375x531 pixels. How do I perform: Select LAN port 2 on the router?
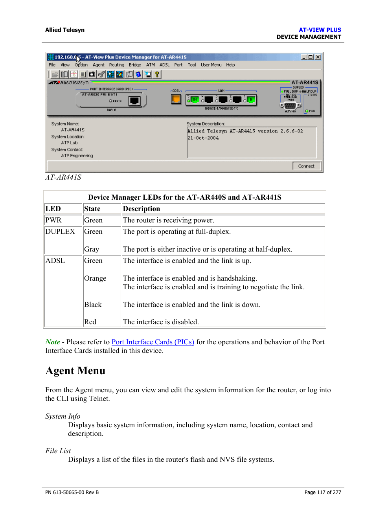tap(237, 99)
